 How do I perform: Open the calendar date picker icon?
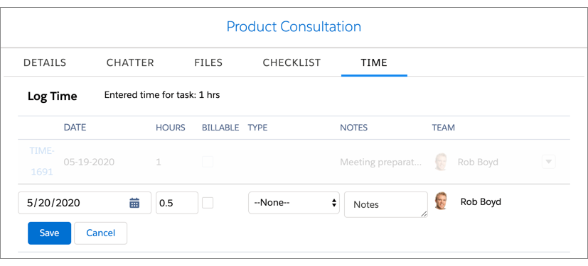click(x=134, y=203)
